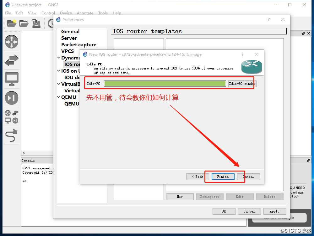314x236 pixels.
Task: Collapse the VirtualBox tree section
Action: (x=59, y=84)
